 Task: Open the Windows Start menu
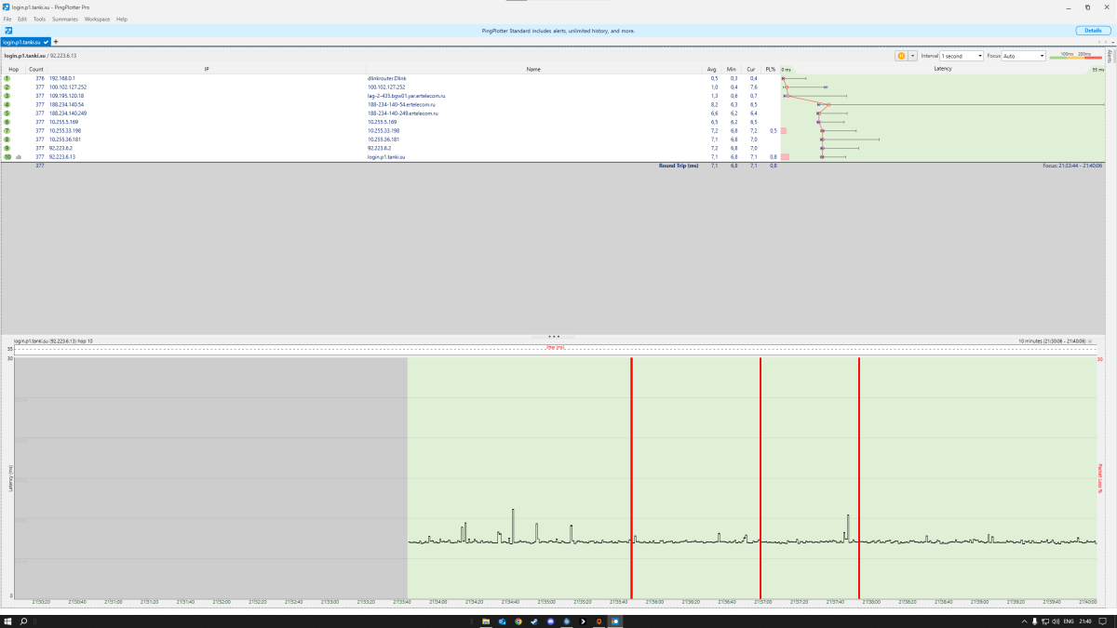[x=7, y=621]
